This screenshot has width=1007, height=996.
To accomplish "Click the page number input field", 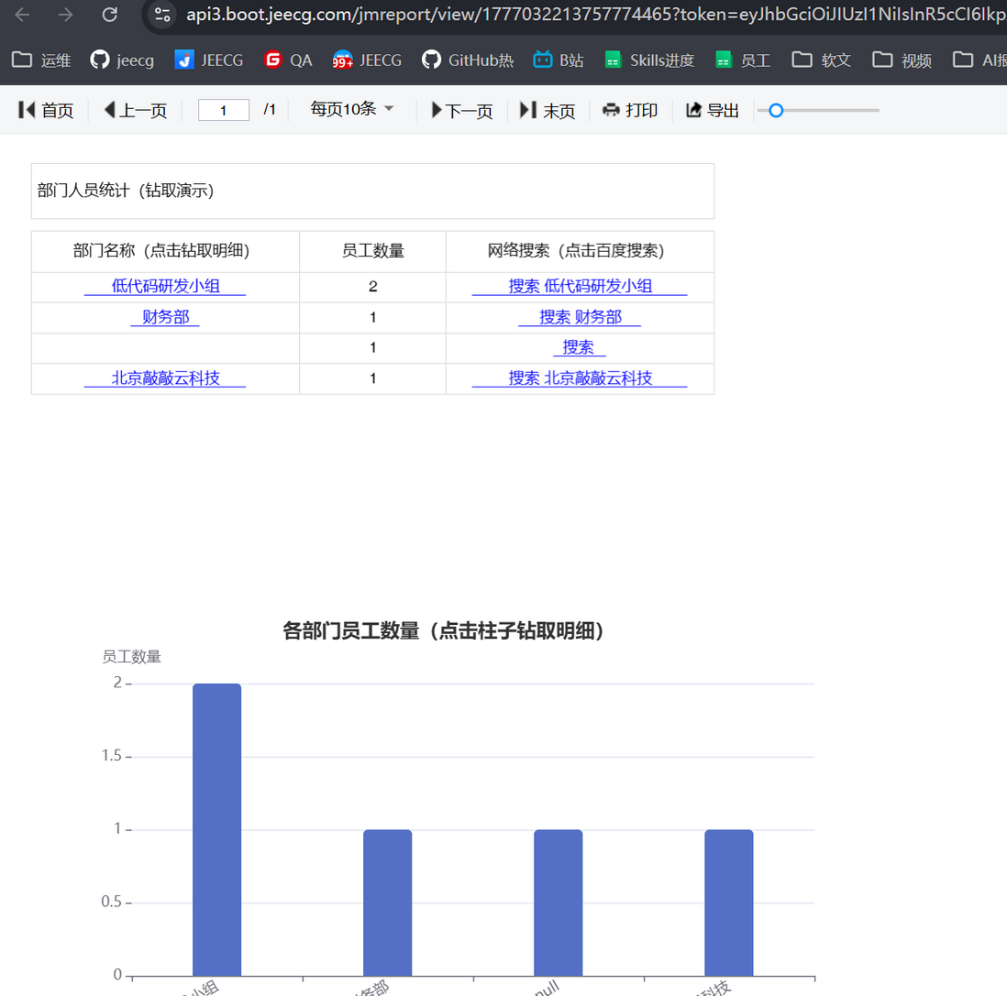I will pyautogui.click(x=223, y=108).
